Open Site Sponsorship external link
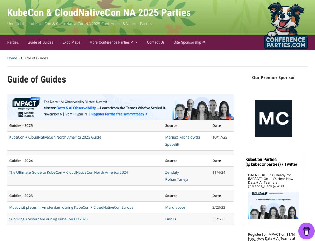The width and height of the screenshot is (315, 241). [x=189, y=42]
